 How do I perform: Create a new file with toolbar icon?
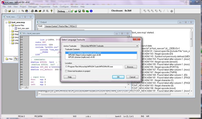(x=6, y=11)
